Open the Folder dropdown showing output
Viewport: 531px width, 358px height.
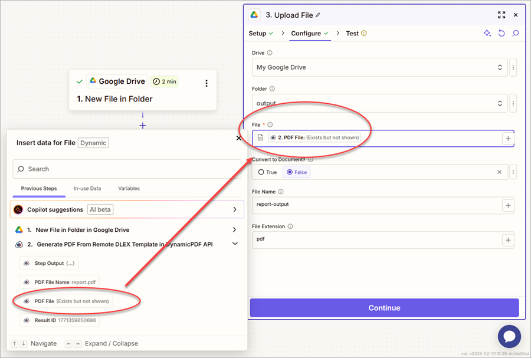(379, 103)
